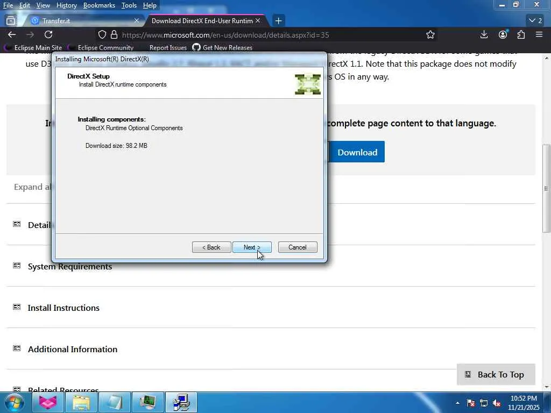This screenshot has width=551, height=413.
Task: Open the pink cat-logo taskbar app
Action: coord(48,402)
